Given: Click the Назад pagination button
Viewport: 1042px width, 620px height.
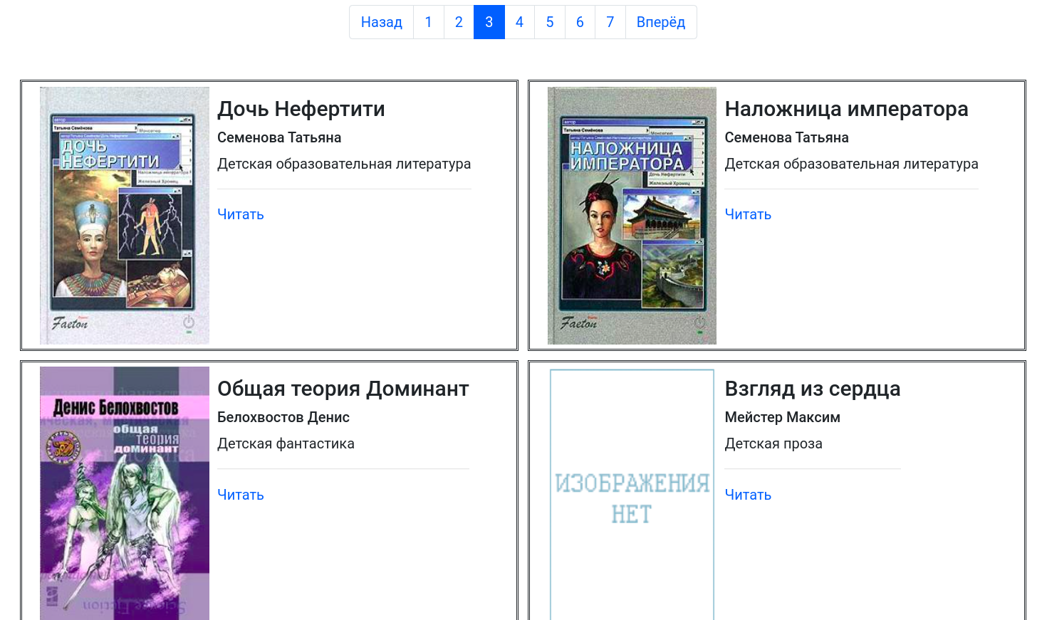Looking at the screenshot, I should click(381, 22).
